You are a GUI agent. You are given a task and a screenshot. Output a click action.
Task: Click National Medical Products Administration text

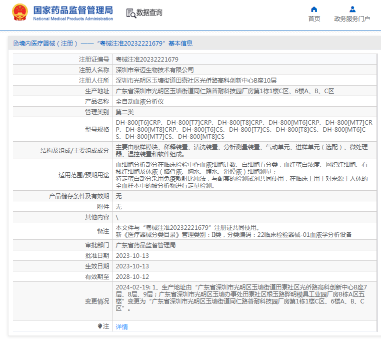point(73,19)
